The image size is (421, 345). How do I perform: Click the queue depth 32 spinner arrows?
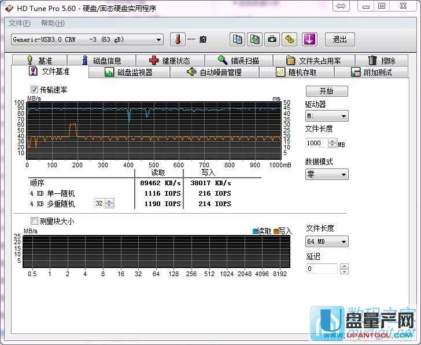(x=109, y=203)
